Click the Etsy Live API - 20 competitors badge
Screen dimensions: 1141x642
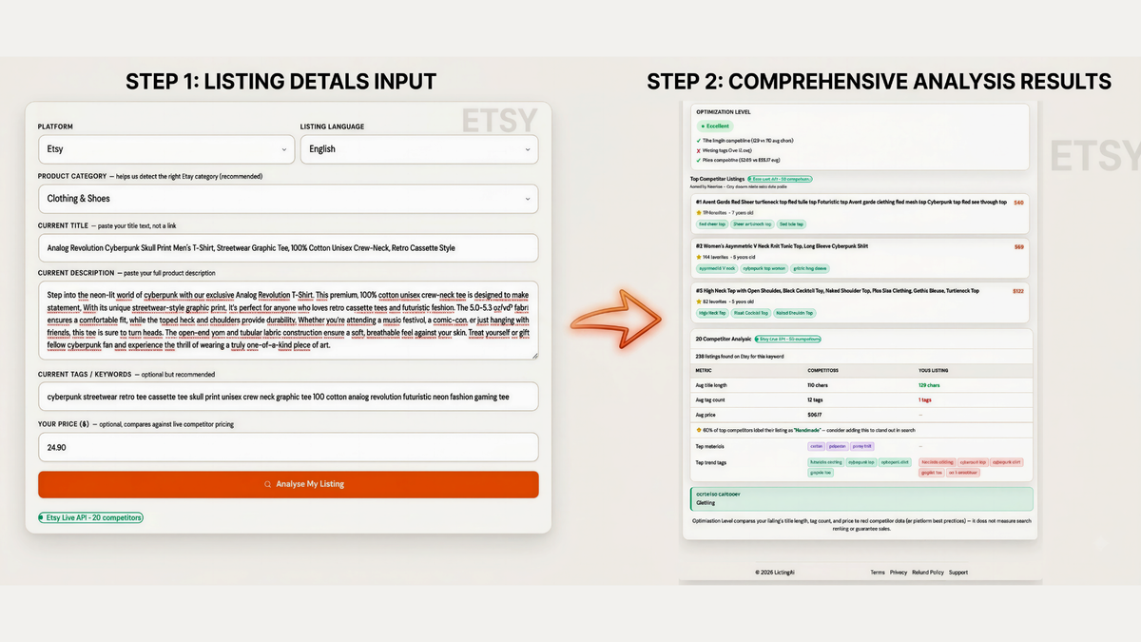pos(90,517)
